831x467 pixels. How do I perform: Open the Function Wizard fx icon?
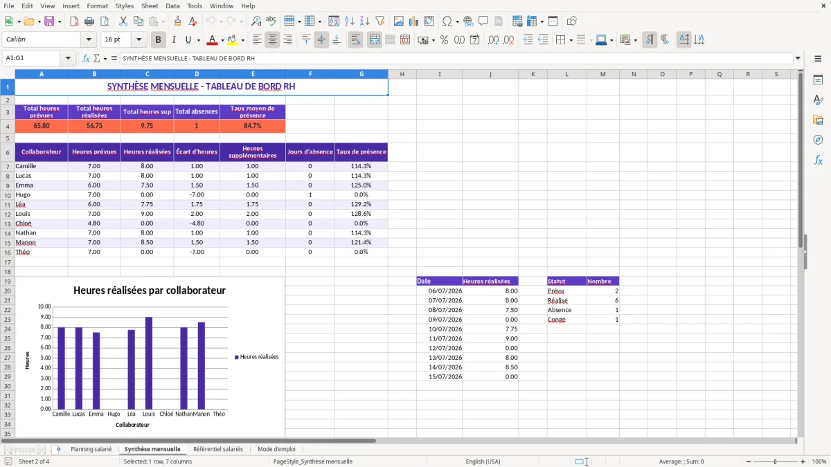point(87,59)
